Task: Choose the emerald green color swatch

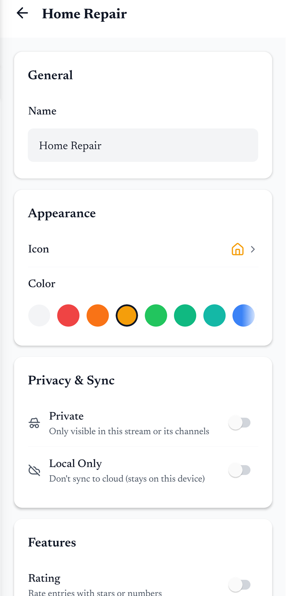Action: pos(185,315)
